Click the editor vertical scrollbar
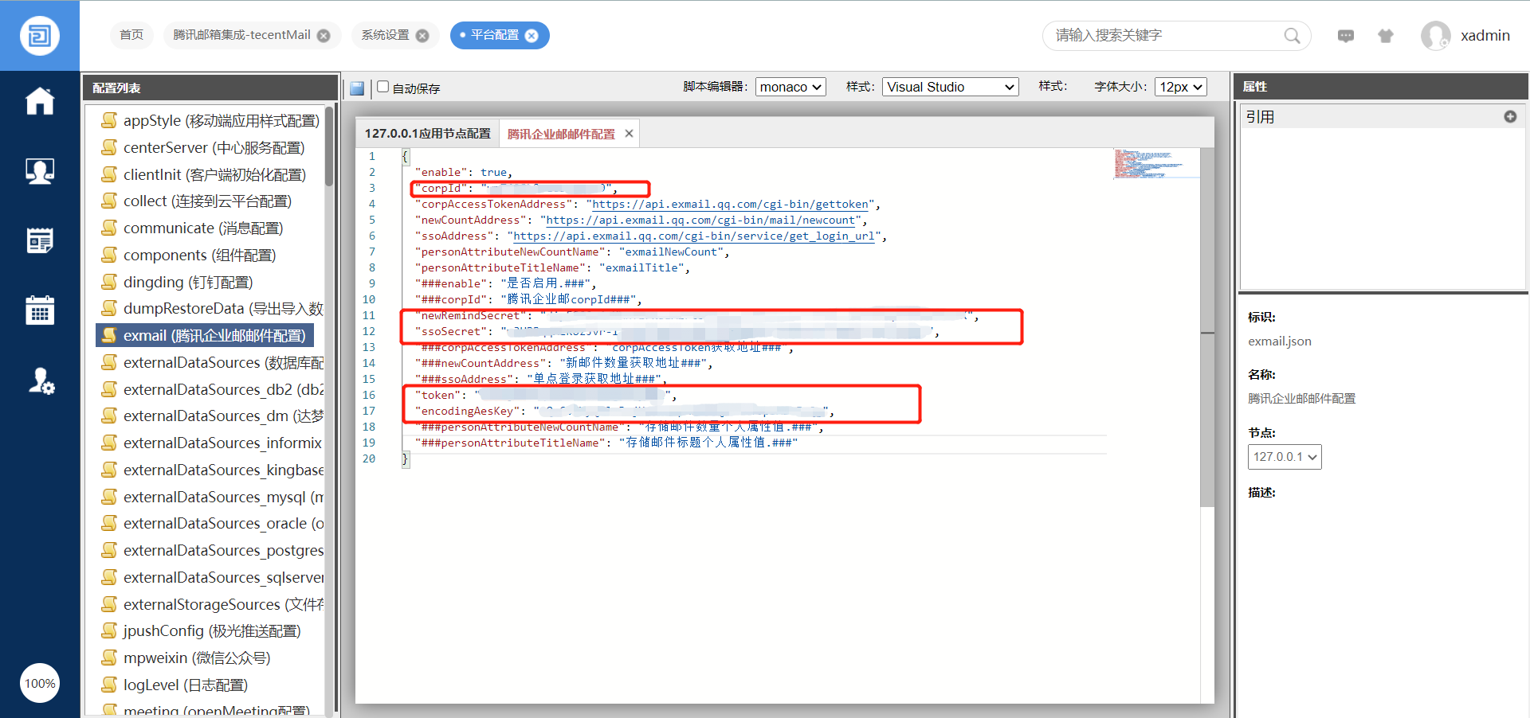Image resolution: width=1530 pixels, height=718 pixels. (x=1207, y=326)
